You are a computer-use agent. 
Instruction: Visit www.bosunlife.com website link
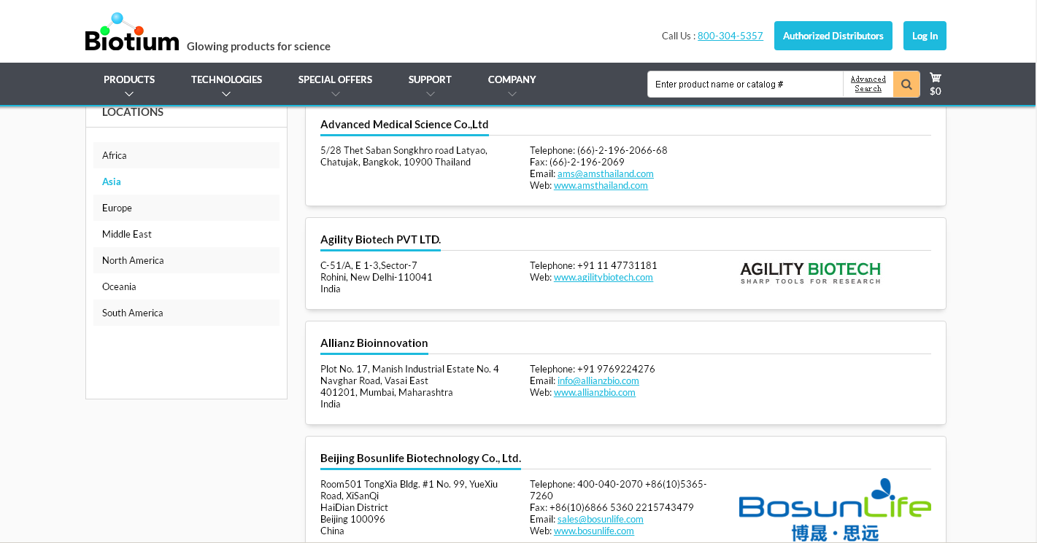[x=594, y=531]
